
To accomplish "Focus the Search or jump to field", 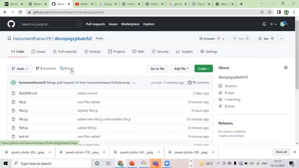I will (50, 24).
